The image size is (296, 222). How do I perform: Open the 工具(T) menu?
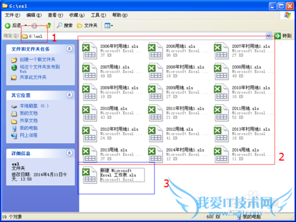(98, 15)
